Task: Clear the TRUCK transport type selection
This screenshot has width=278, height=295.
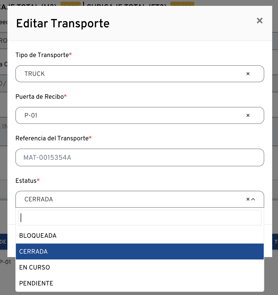Action: tap(248, 74)
